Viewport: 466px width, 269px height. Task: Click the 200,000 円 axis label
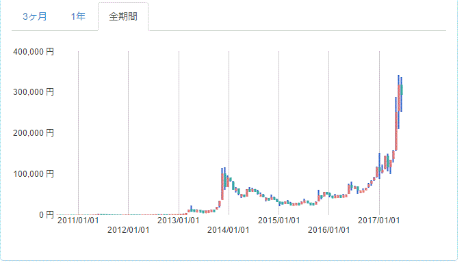point(34,133)
